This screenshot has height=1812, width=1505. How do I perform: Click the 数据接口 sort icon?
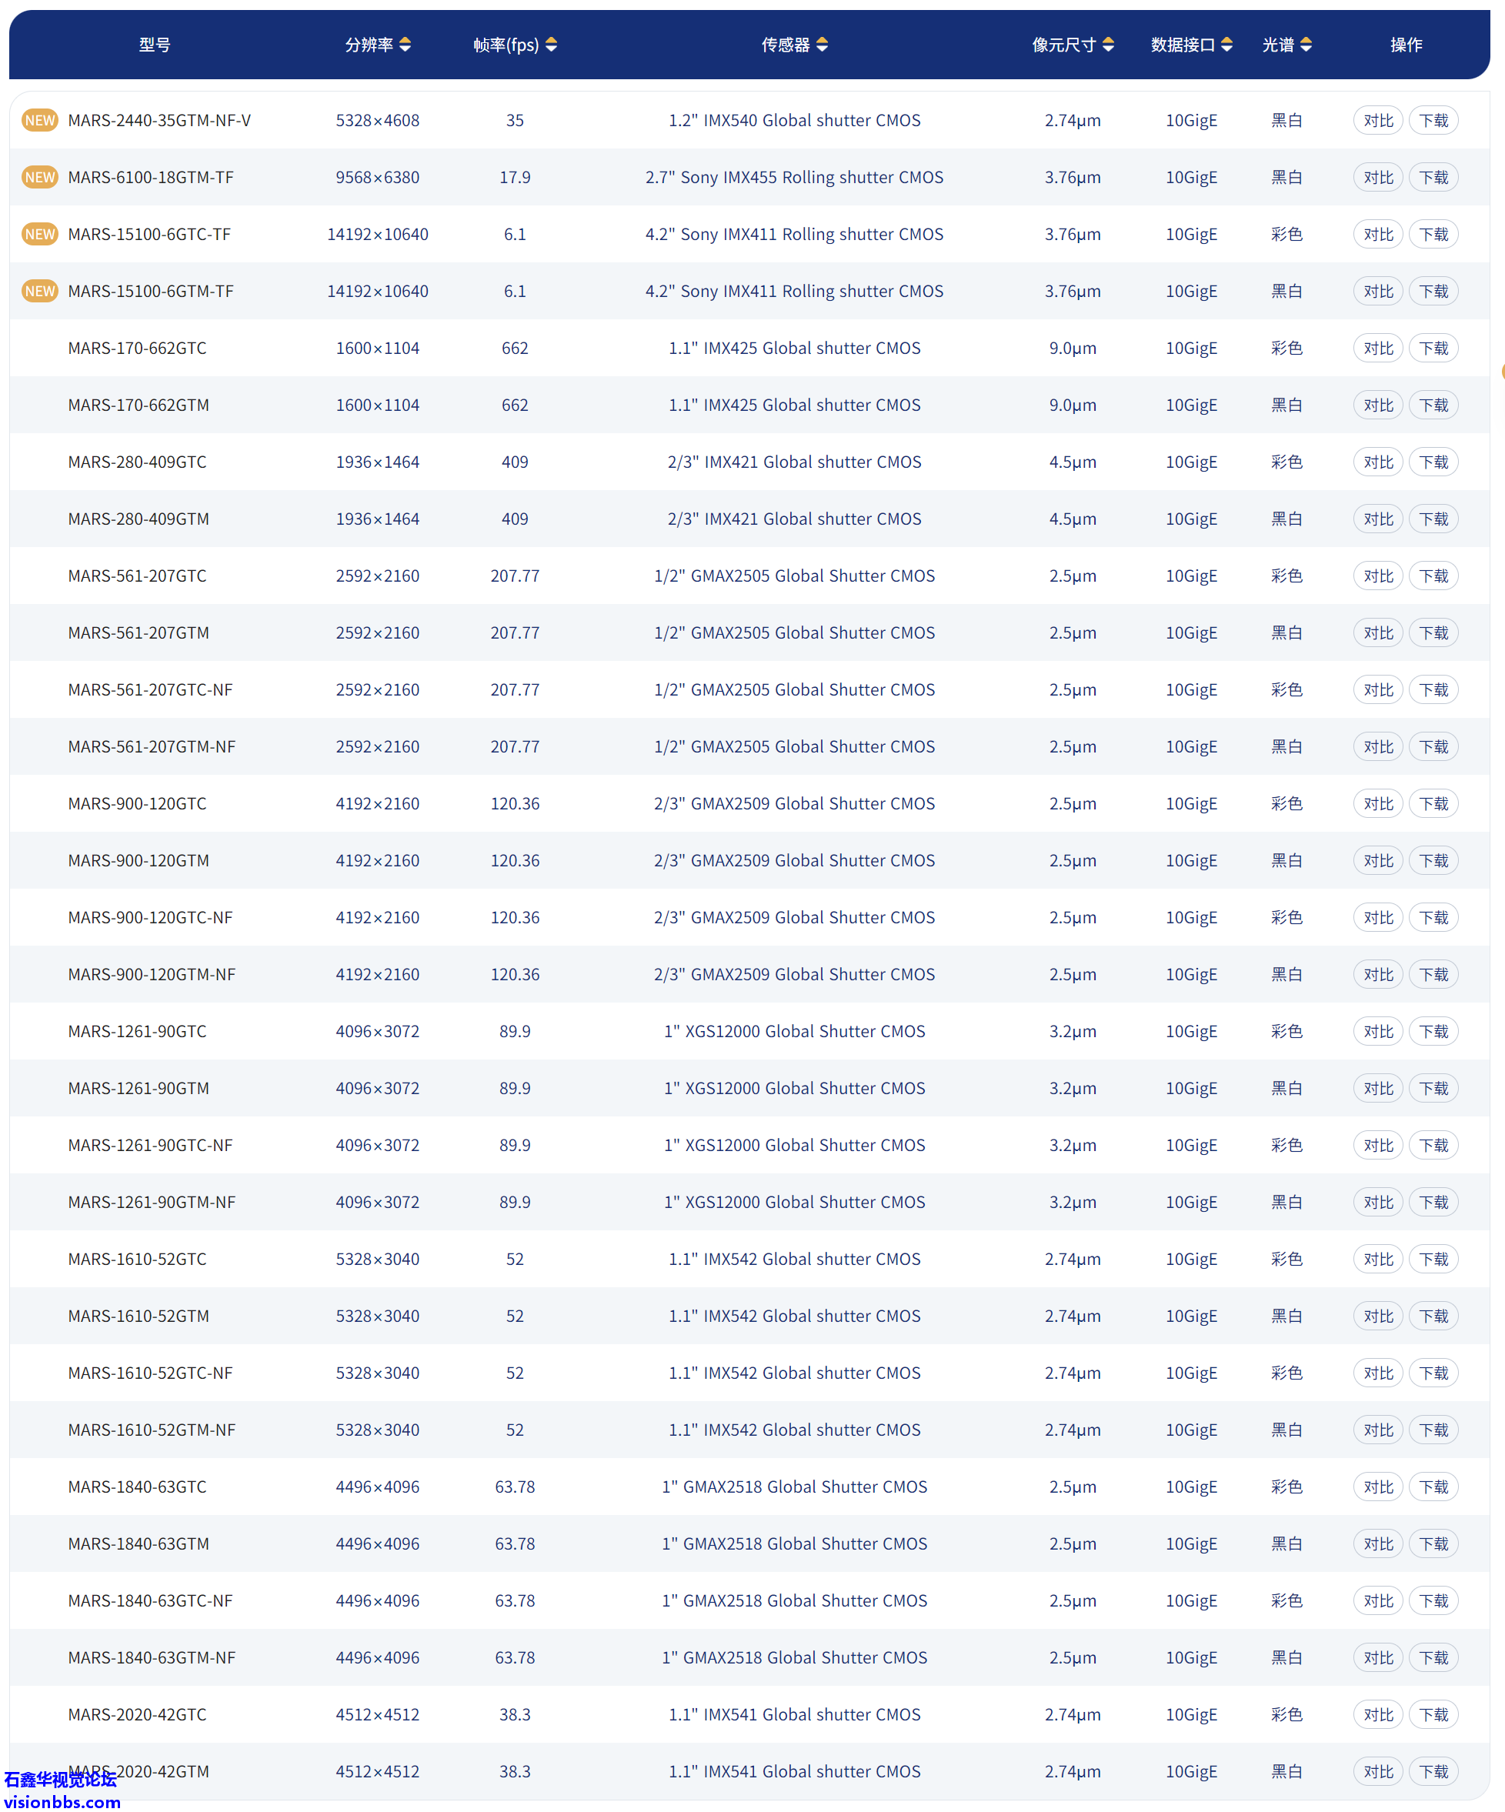(1226, 45)
